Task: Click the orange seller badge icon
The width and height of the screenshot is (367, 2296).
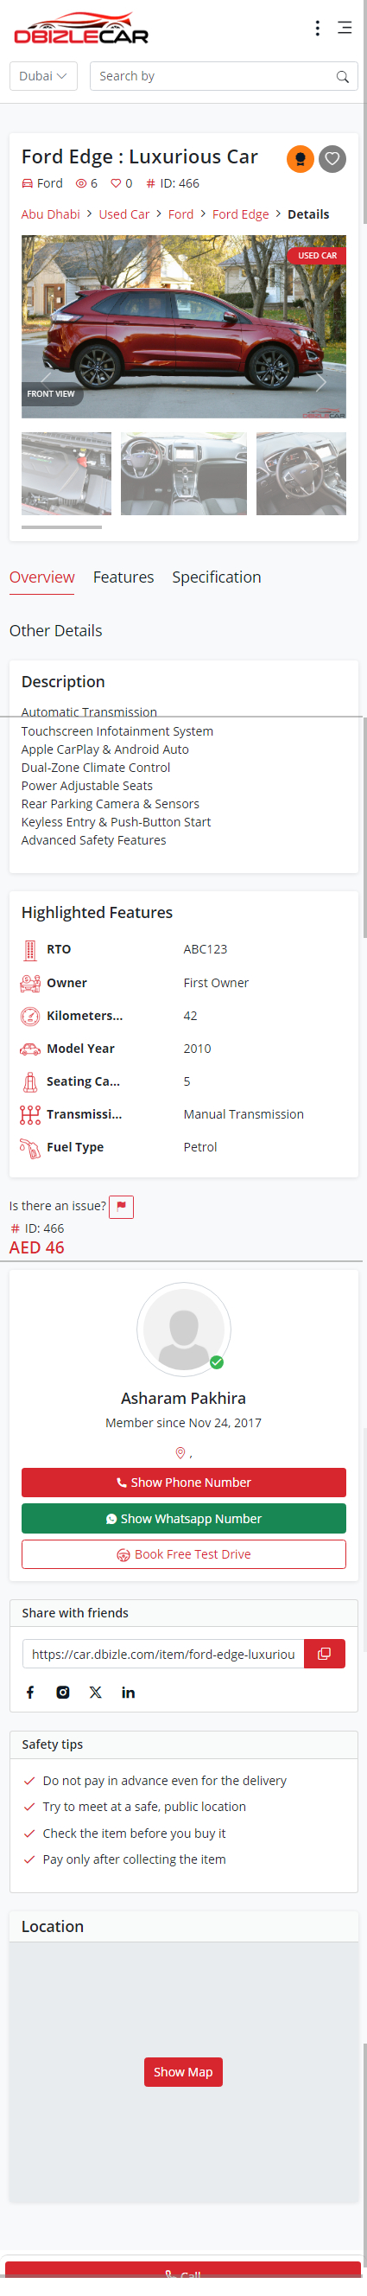Action: 301,159
